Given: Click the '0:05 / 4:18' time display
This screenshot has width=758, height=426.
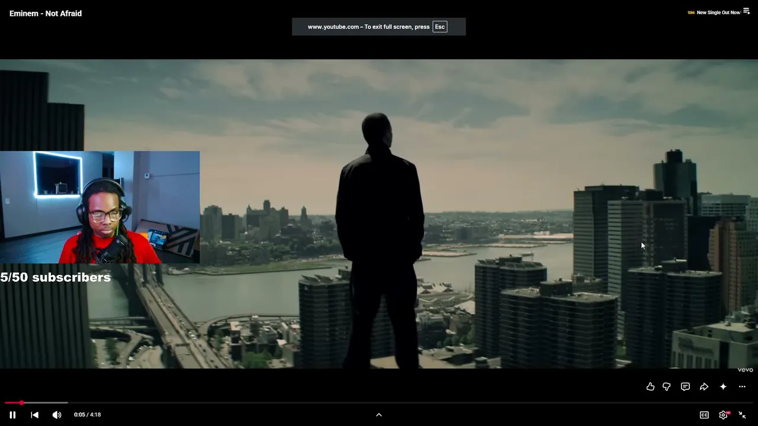Looking at the screenshot, I should coord(87,415).
